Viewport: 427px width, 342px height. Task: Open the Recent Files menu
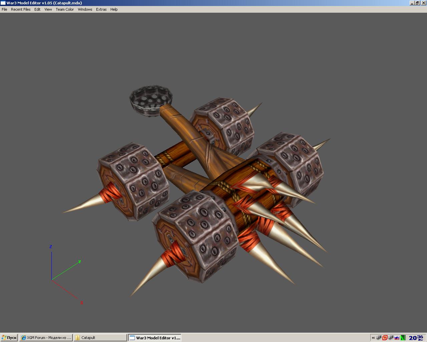(x=21, y=9)
